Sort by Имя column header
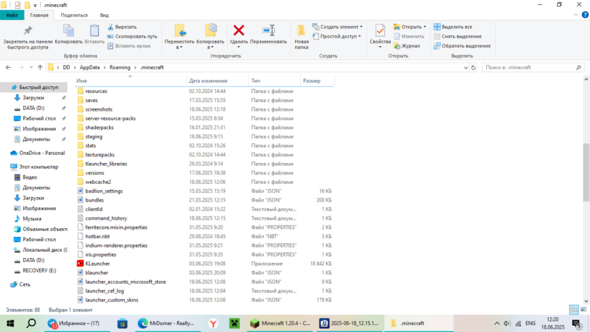 click(130, 81)
